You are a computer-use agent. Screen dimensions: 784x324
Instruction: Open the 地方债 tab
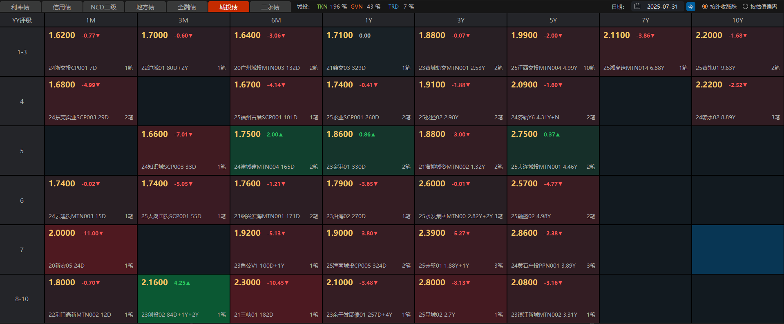(145, 7)
